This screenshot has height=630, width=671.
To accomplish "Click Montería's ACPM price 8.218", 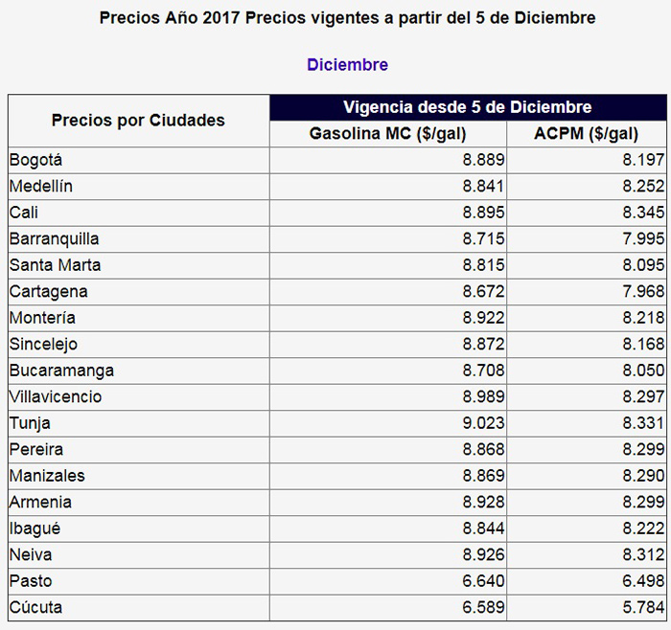I will 642,318.
